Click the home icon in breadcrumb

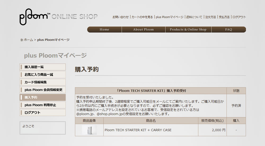tap(22, 40)
